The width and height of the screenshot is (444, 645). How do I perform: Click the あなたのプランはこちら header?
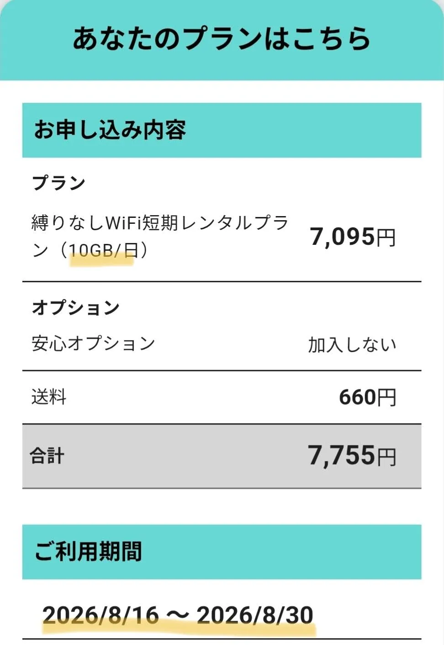coord(222,38)
